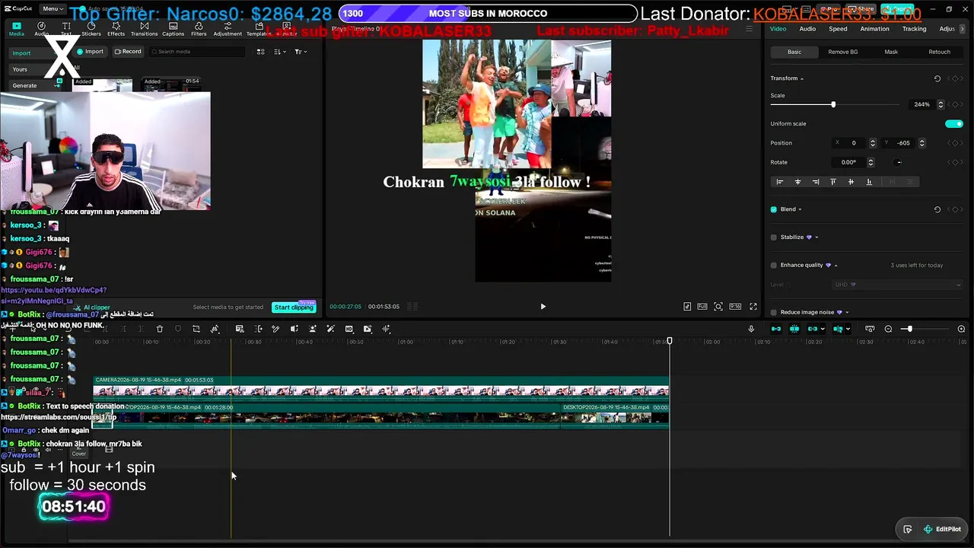The width and height of the screenshot is (974, 548).
Task: Open the Filters panel
Action: (199, 29)
